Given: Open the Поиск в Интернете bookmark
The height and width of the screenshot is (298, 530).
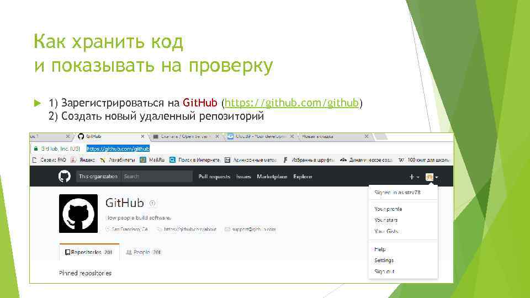Looking at the screenshot, I should tap(195, 160).
